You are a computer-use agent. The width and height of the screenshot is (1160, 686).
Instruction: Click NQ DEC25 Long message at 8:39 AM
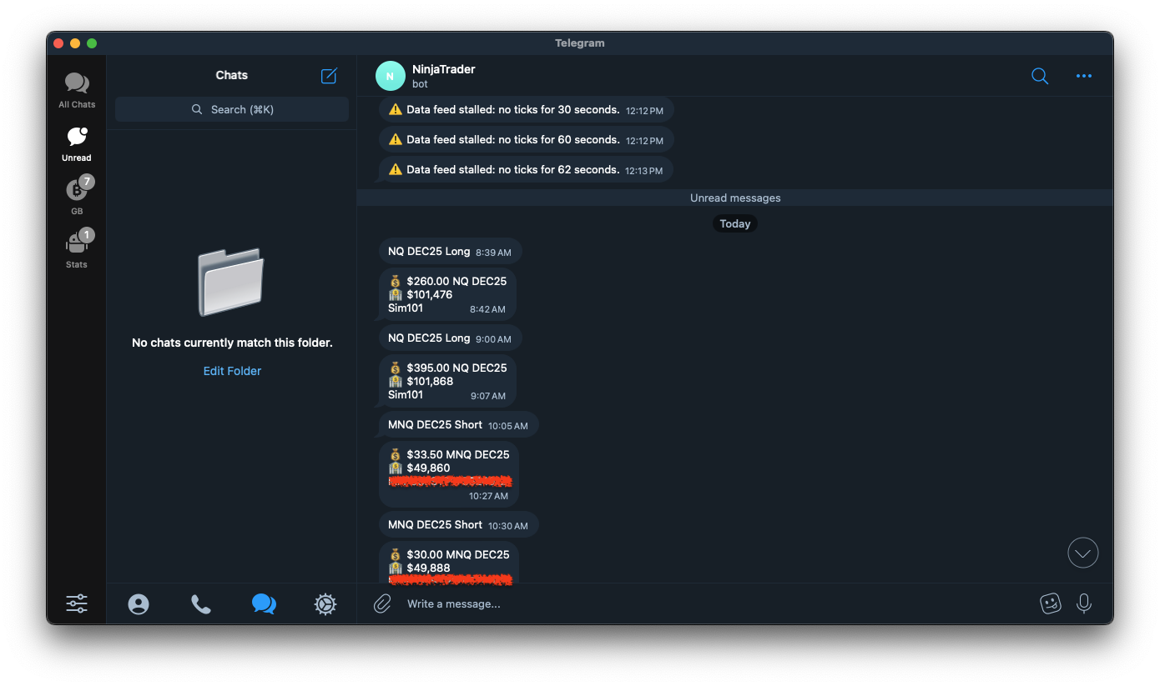451,251
